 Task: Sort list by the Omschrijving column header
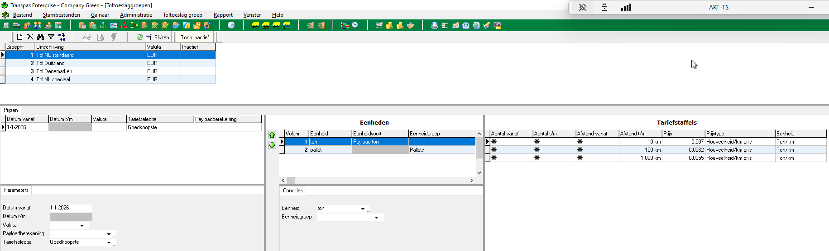click(x=91, y=47)
